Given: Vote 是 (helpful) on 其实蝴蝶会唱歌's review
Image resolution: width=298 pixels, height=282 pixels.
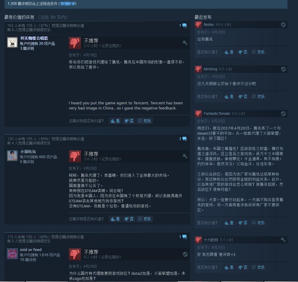Looking at the screenshot, I should point(115,121).
